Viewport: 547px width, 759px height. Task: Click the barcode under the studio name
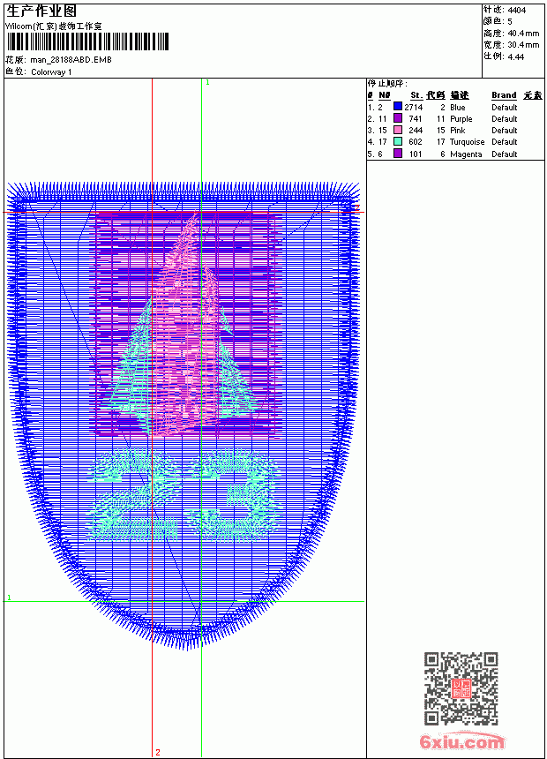[87, 41]
